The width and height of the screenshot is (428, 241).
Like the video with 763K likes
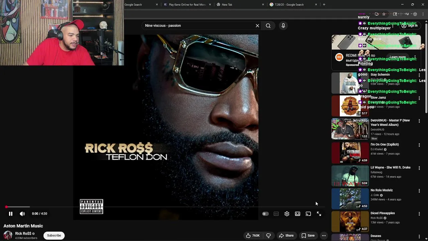[x=253, y=236]
